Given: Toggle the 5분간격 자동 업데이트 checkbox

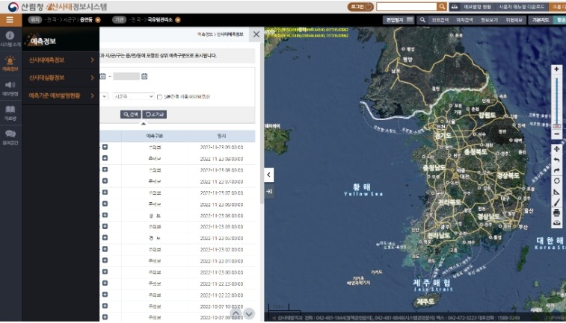Looking at the screenshot, I should click(x=159, y=96).
